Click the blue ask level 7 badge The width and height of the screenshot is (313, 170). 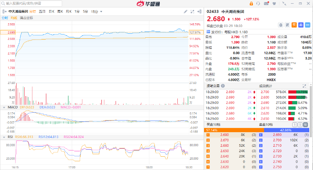point(261,167)
